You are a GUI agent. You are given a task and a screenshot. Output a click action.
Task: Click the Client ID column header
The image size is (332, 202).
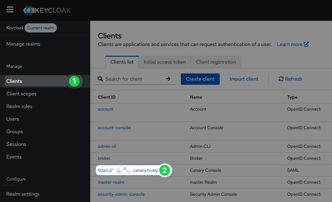point(107,97)
